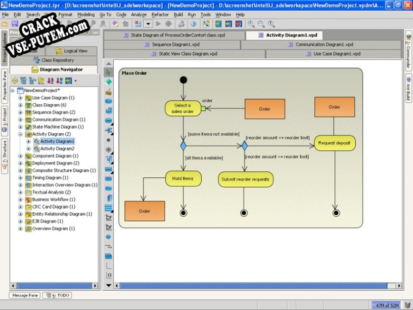Switch to Static View Class Diagram.vpd tab
The height and width of the screenshot is (310, 413).
(x=184, y=54)
